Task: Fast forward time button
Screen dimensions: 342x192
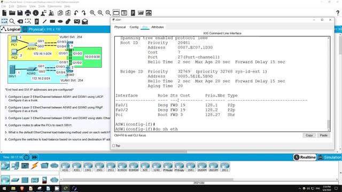Action: (34, 157)
